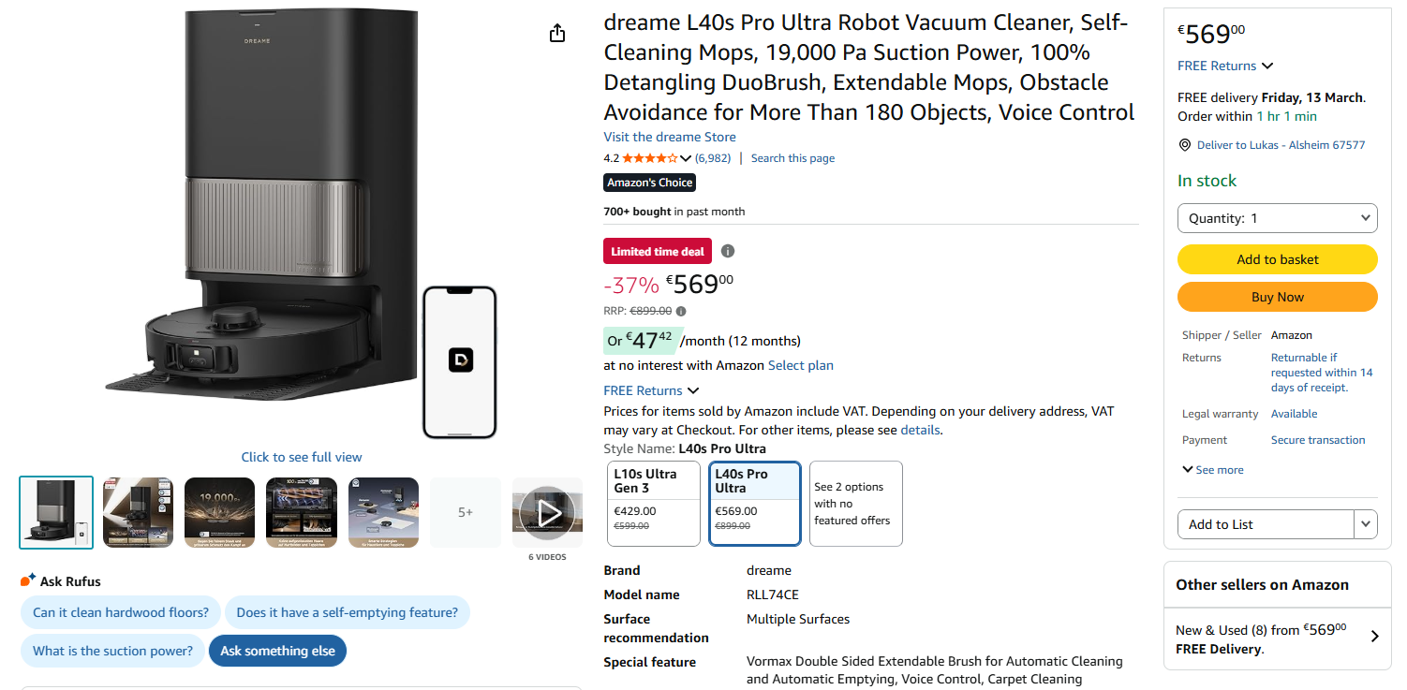Click the share icon
The width and height of the screenshot is (1407, 690).
[557, 32]
